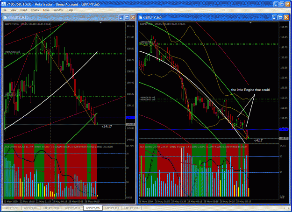Minimize the GBPJPY,M15 chart window
The width and height of the screenshot is (292, 212).
pyautogui.click(x=121, y=17)
